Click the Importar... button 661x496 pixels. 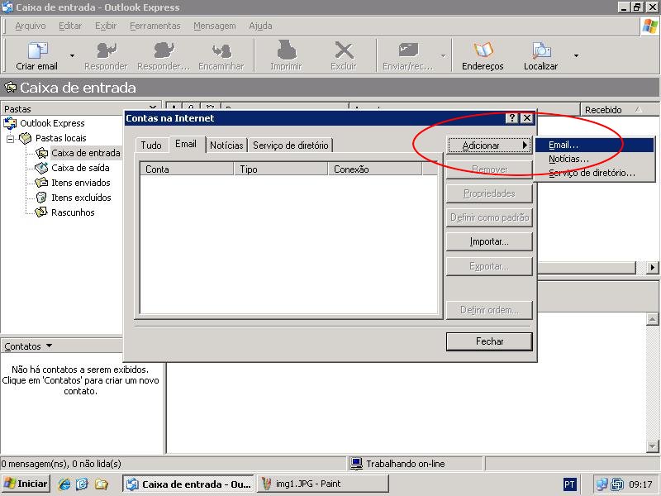[x=489, y=241]
